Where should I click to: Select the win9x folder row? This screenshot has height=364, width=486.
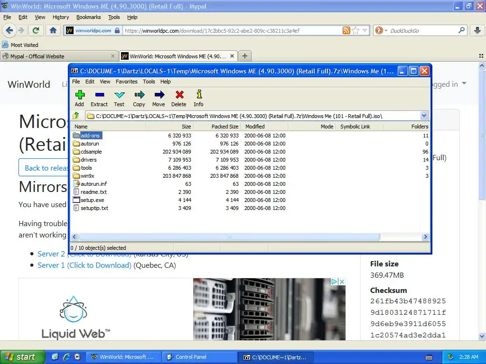click(250, 176)
